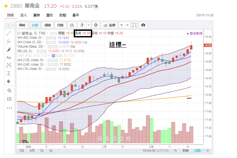This screenshot has height=158, width=237.
Task: Show the hidden SAR indicator via eye
Action: pos(53,56)
